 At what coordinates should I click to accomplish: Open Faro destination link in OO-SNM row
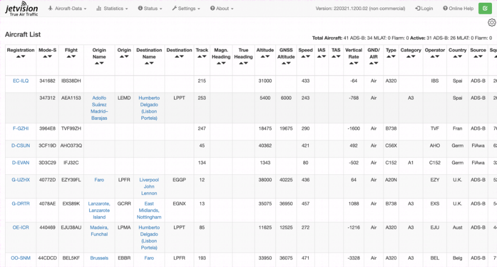click(x=149, y=258)
